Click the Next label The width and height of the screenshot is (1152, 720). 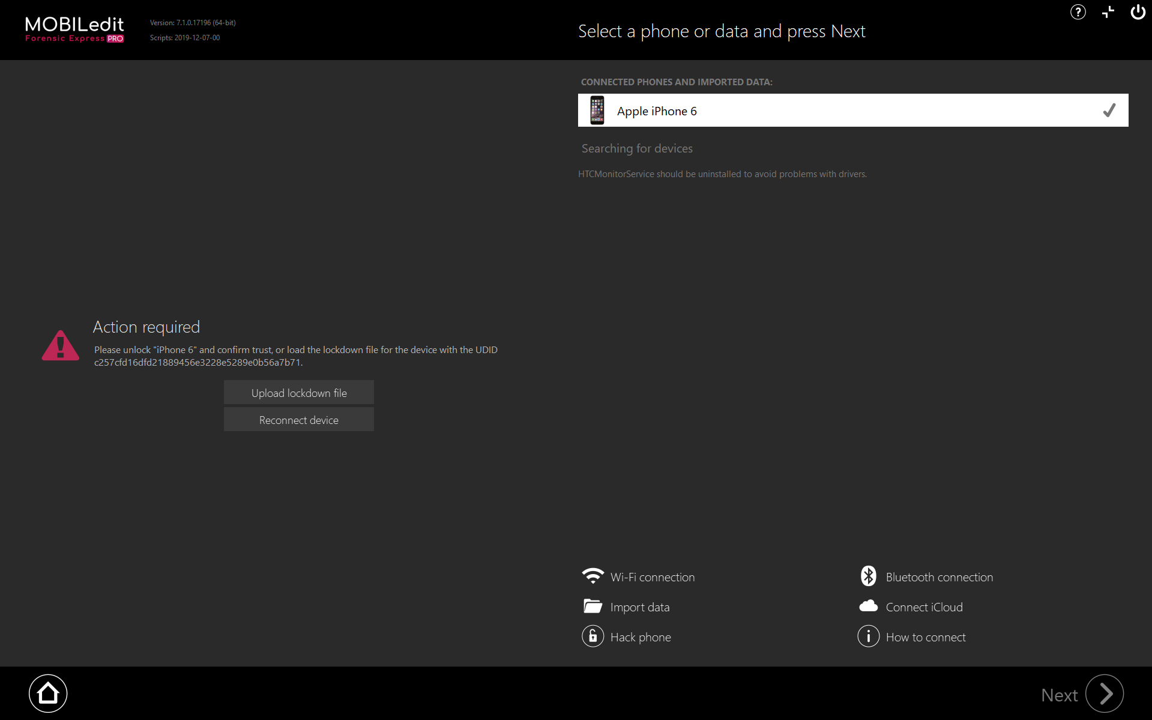point(1060,695)
